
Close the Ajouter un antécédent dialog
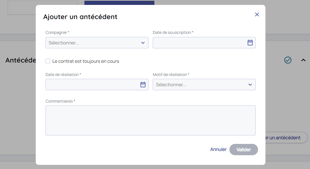pos(257,14)
